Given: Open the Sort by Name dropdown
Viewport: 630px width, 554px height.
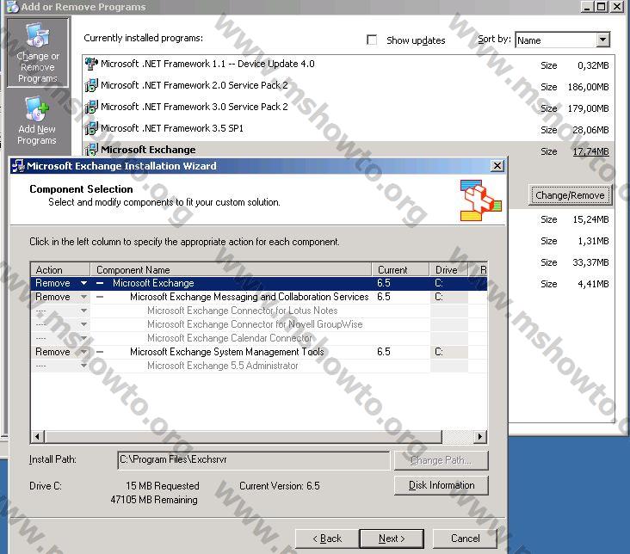Looking at the screenshot, I should pos(602,40).
